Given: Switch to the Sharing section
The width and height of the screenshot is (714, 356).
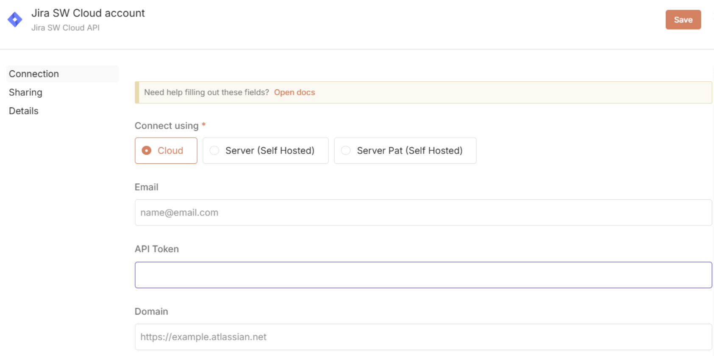Looking at the screenshot, I should 25,92.
